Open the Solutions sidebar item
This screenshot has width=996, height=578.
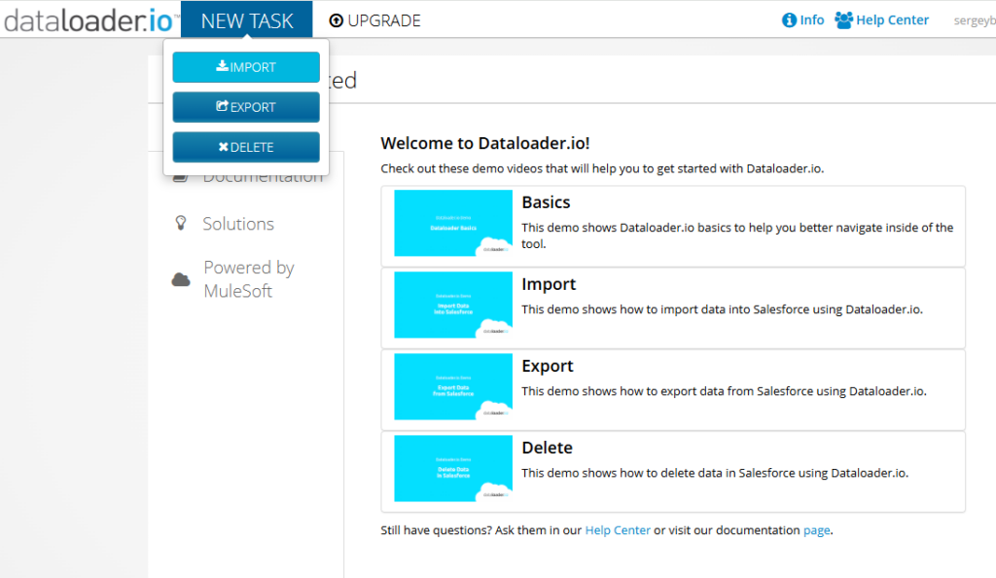pos(238,224)
